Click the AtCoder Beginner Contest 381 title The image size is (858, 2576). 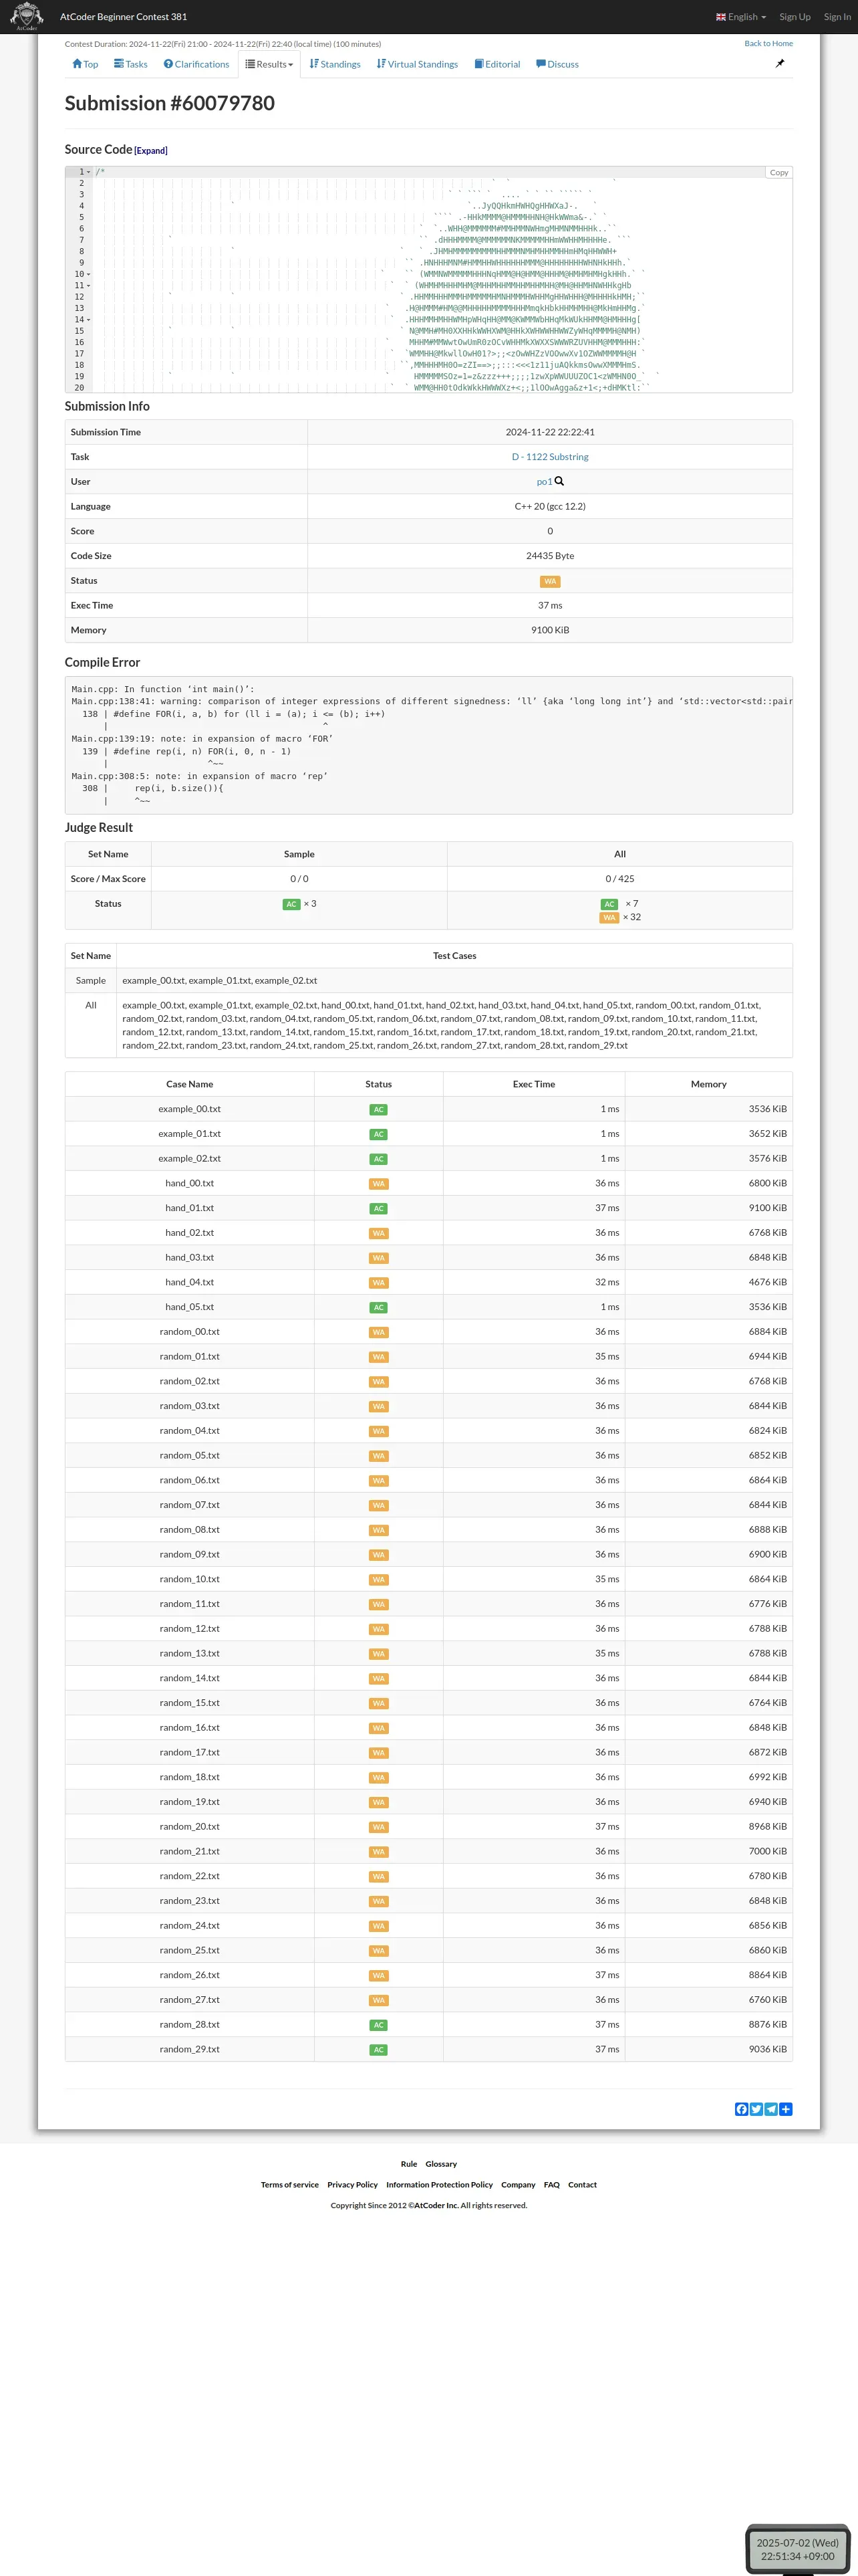[123, 17]
